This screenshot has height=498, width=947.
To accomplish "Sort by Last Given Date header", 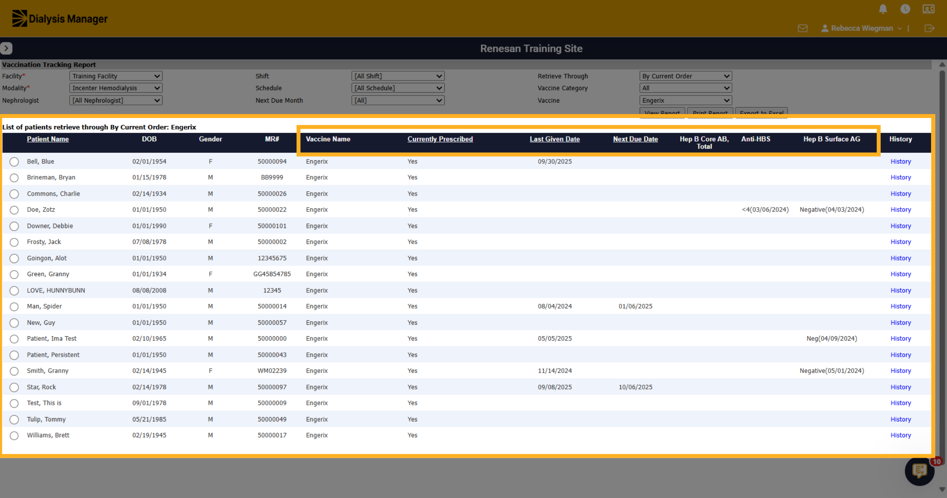I will 554,139.
